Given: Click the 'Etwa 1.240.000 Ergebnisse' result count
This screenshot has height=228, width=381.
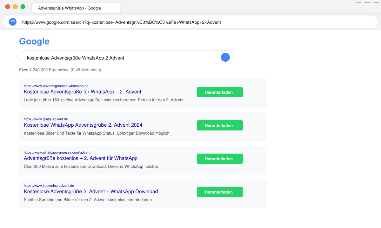Looking at the screenshot, I should click(60, 70).
